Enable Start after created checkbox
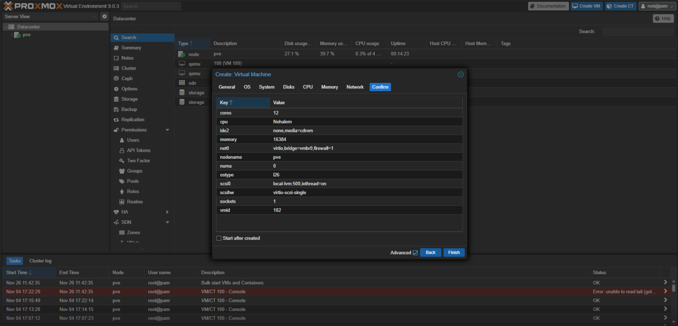 pos(219,238)
